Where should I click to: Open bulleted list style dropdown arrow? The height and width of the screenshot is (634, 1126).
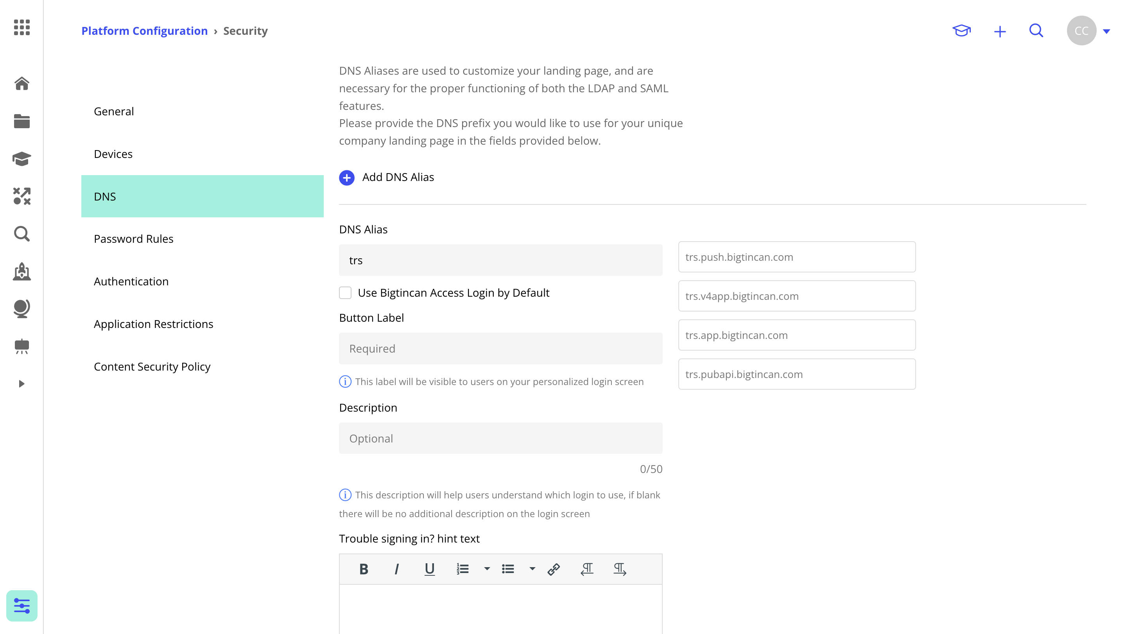pos(532,569)
